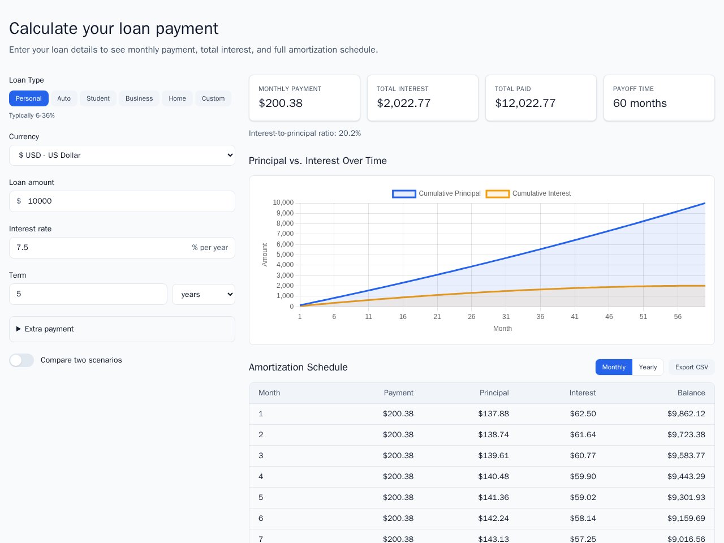Viewport: 724px width, 543px height.
Task: Click the Total Interest summary card
Action: pyautogui.click(x=423, y=98)
